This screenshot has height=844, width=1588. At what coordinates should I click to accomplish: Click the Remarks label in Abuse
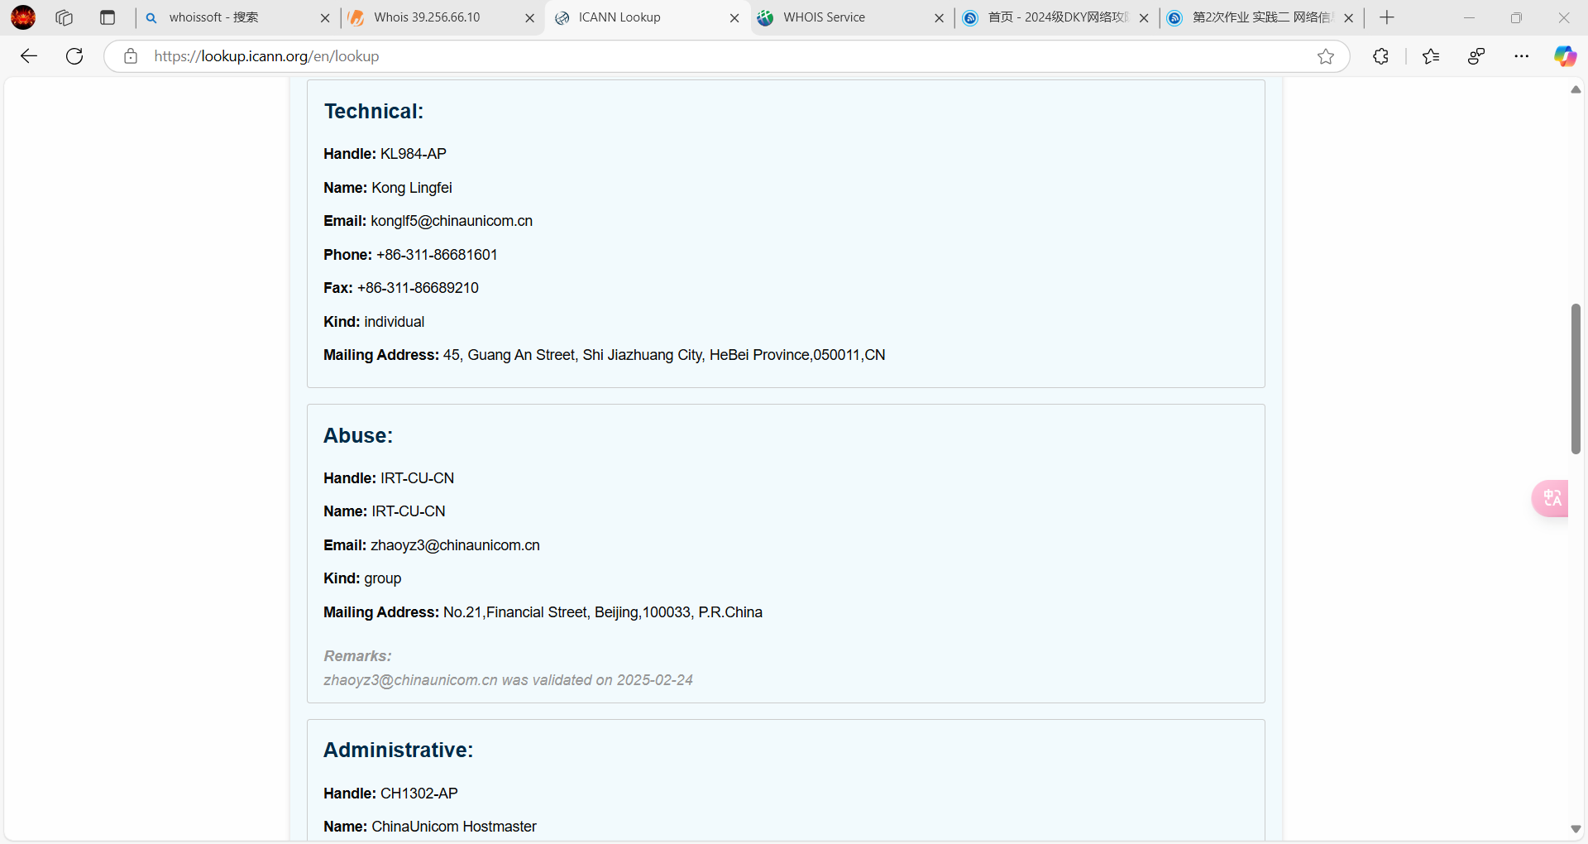click(358, 656)
